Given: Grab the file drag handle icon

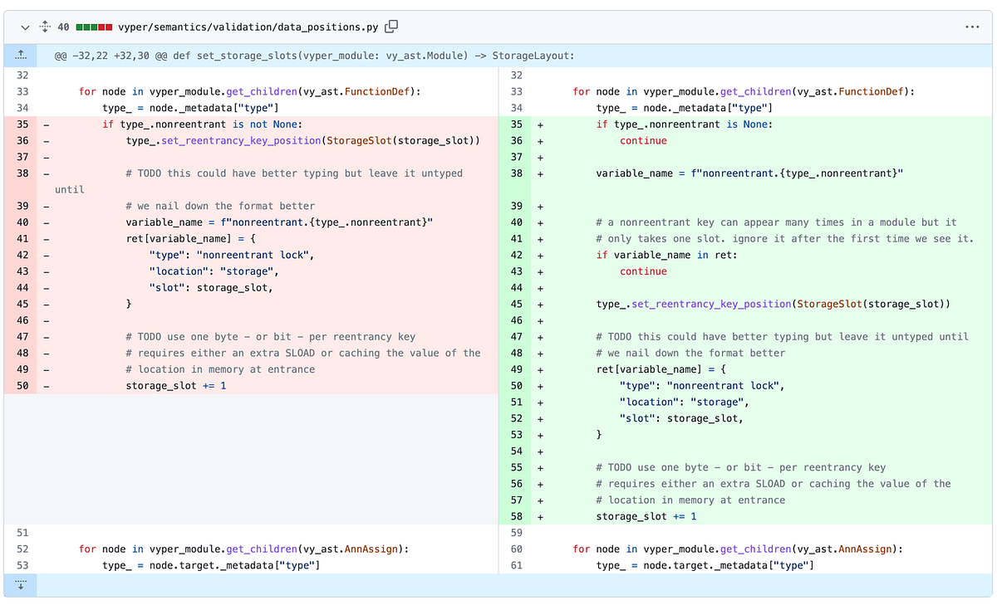Looking at the screenshot, I should click(45, 26).
